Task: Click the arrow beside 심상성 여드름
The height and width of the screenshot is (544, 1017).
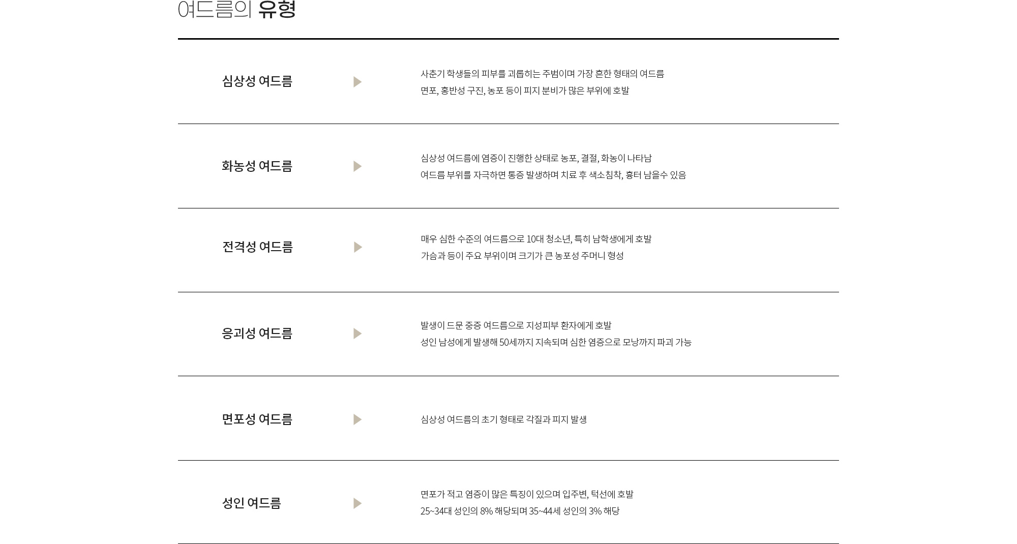Action: click(357, 82)
